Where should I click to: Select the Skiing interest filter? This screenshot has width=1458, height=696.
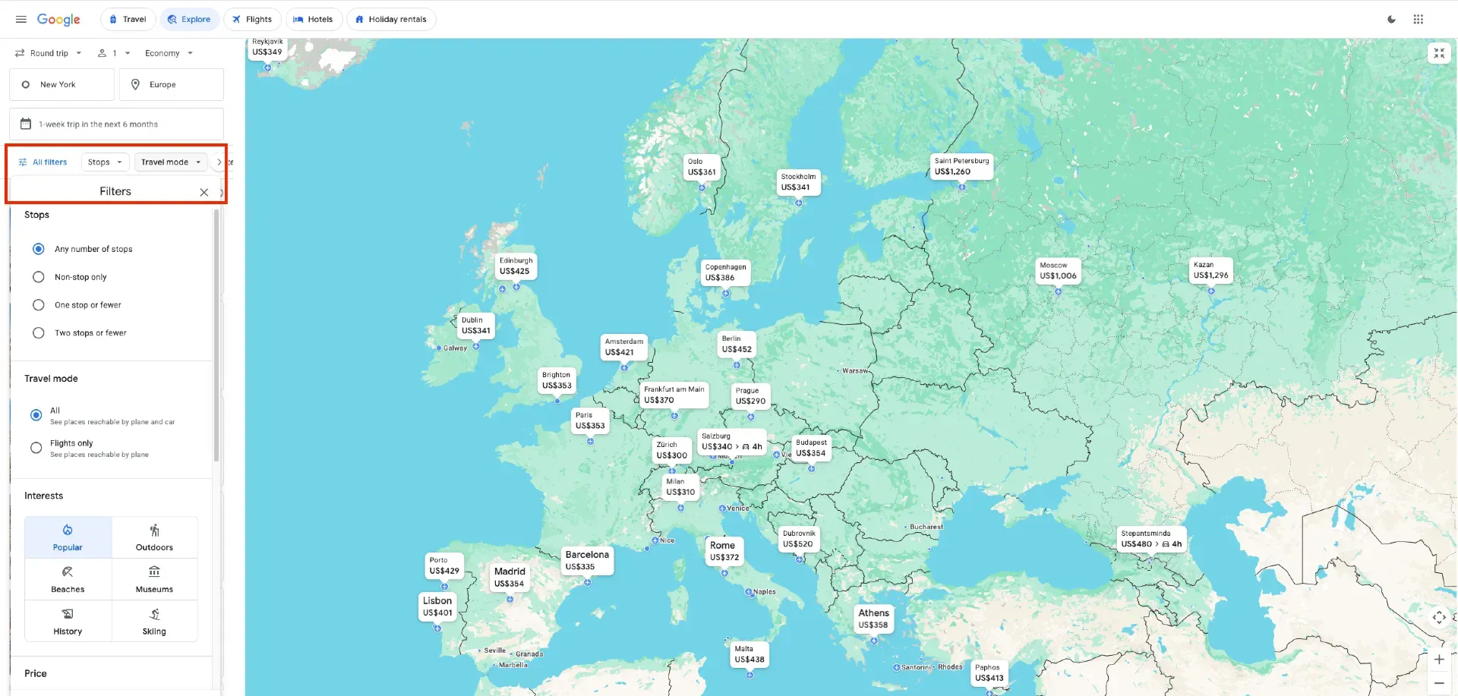tap(155, 621)
